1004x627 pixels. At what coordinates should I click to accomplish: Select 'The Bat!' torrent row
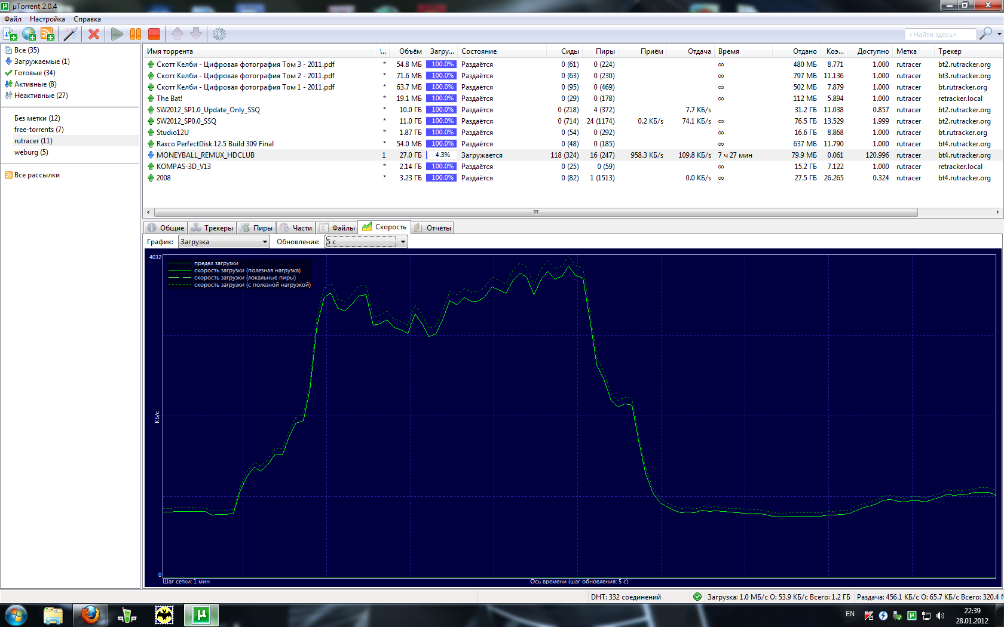click(573, 99)
